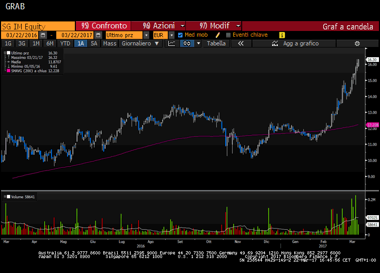Switch to YTD time range
380x273 pixels.
[x=65, y=44]
